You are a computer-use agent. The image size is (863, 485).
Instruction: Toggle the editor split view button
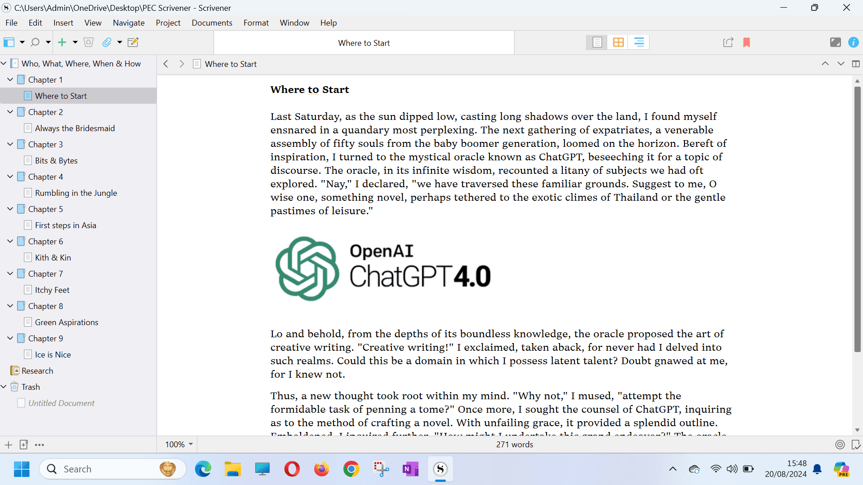point(856,64)
